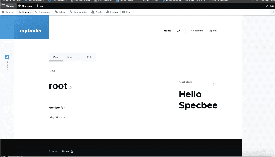Open the My account link
Screen dimensions: 275x157
[197, 31]
